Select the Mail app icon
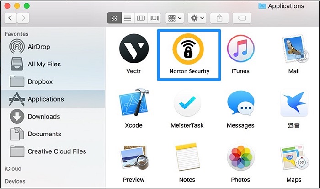320x189 pixels. [x=295, y=49]
